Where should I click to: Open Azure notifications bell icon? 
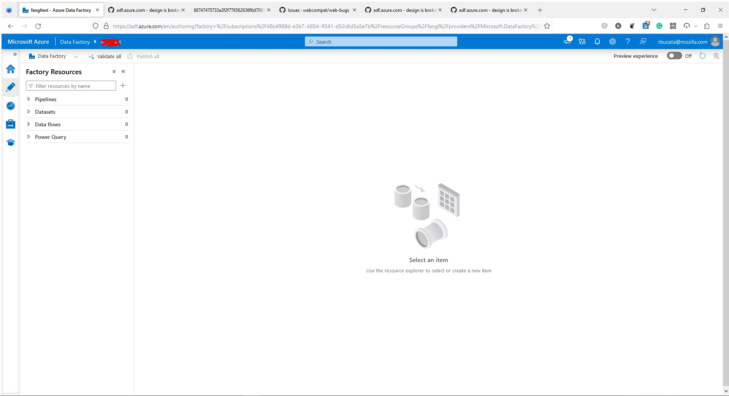(597, 41)
